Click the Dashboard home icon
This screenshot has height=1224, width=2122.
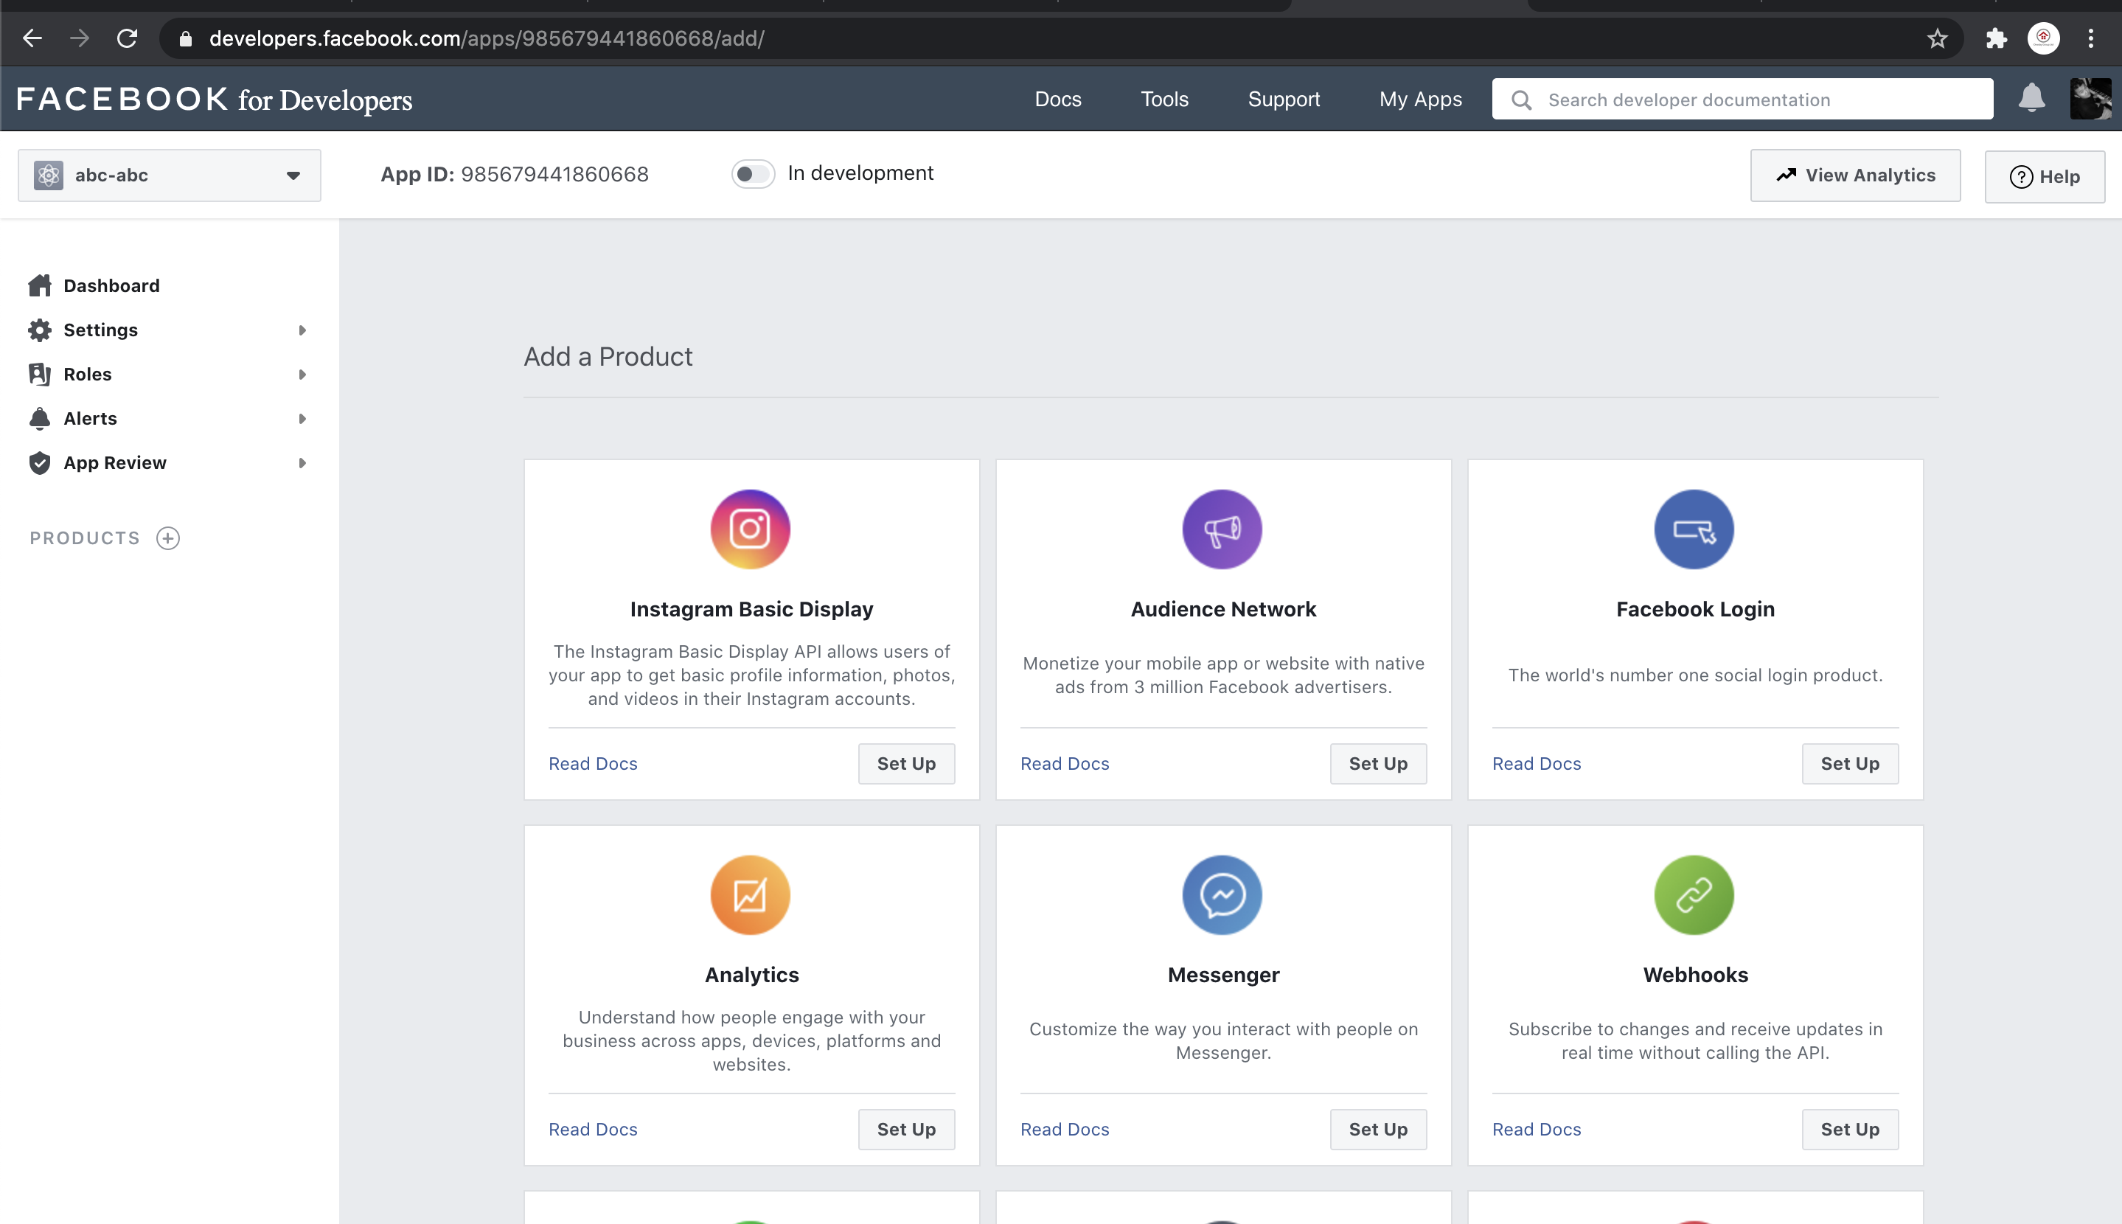coord(40,286)
